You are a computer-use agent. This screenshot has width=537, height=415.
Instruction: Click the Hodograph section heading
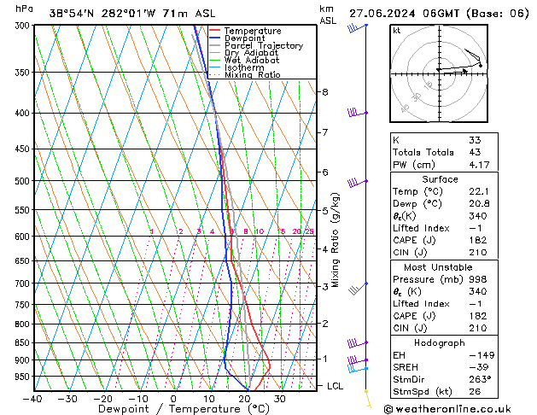click(440, 343)
